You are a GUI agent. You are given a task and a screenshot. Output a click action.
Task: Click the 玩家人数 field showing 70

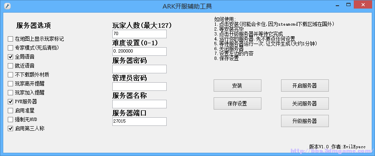(x=139, y=34)
